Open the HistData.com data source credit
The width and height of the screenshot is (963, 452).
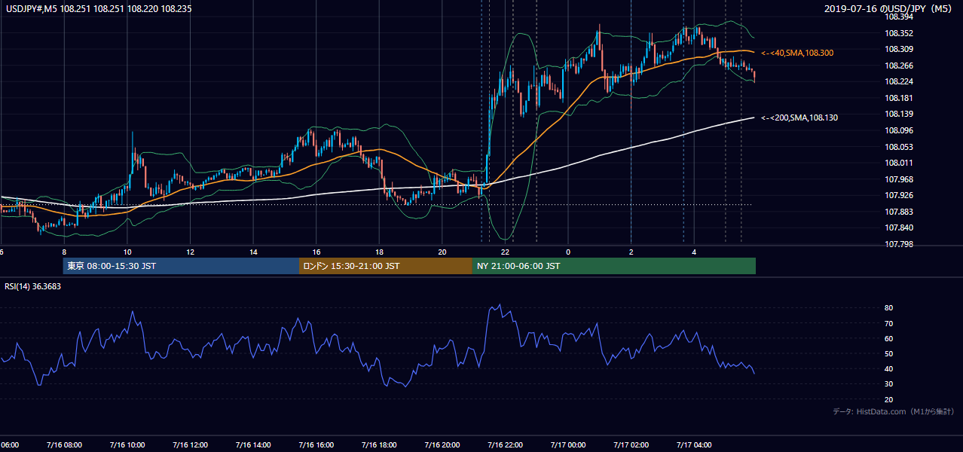coord(893,411)
